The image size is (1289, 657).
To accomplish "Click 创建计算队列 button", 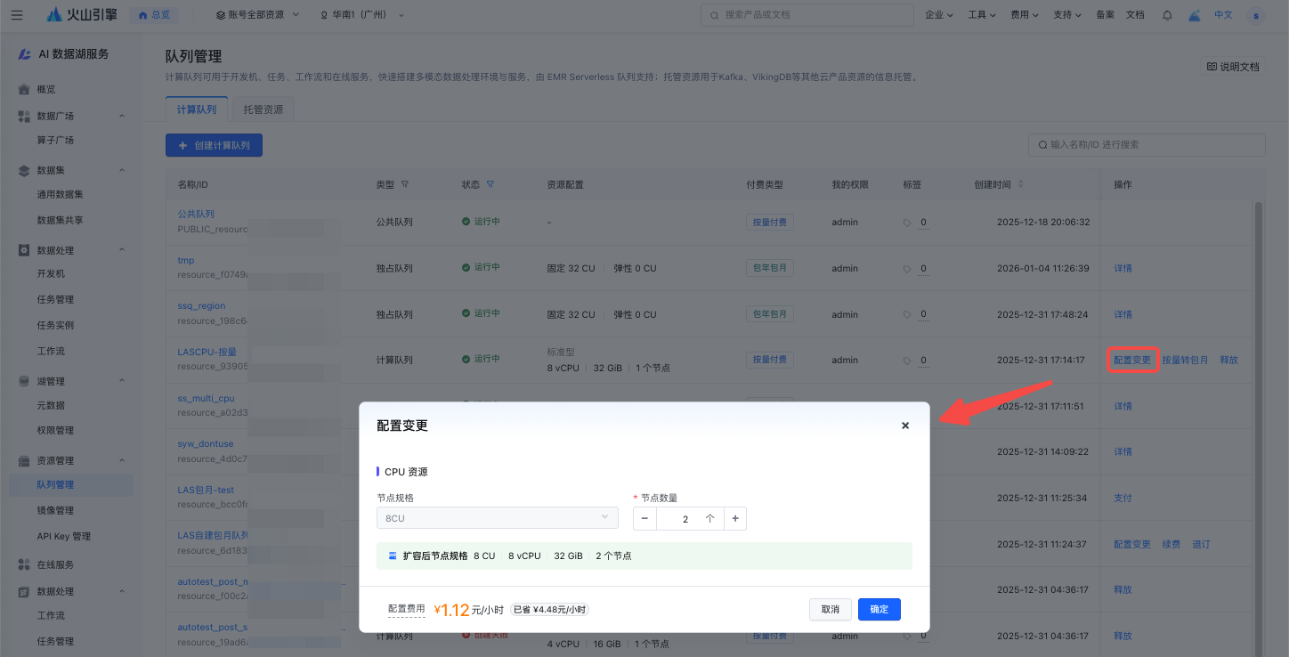I will click(214, 145).
